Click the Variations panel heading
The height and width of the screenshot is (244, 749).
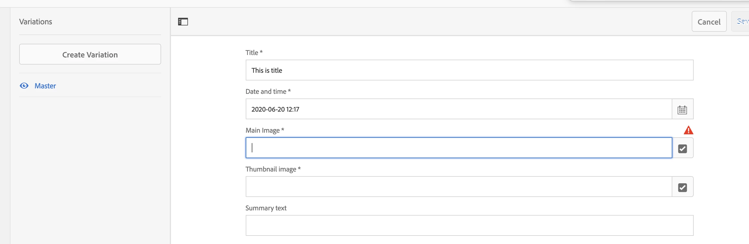[x=35, y=22]
